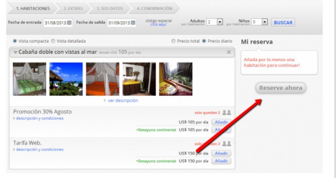Collapse the Cabaña doble con vistas al mar section

pyautogui.click(x=15, y=52)
